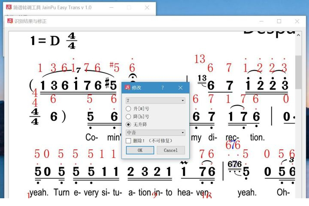309x206 pixels.
Task: Click the red 676 recognition label
Action: (233, 145)
